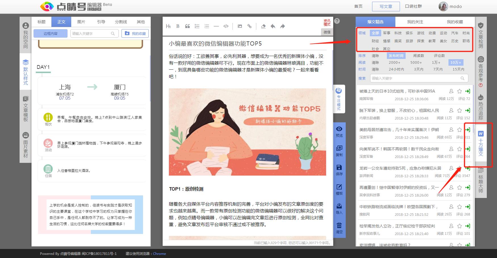Filter time to 24小时内
Viewport: 497px width, 258px height.
tap(397, 69)
